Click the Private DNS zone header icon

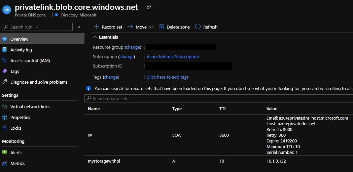tap(6, 10)
